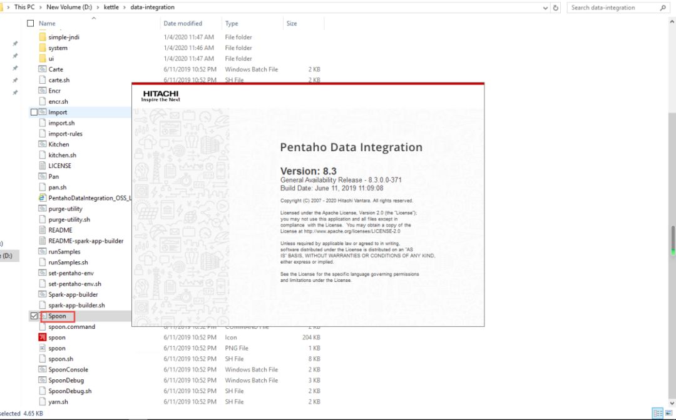Tick the checkbox beside Import
676x420 pixels.
click(x=34, y=112)
